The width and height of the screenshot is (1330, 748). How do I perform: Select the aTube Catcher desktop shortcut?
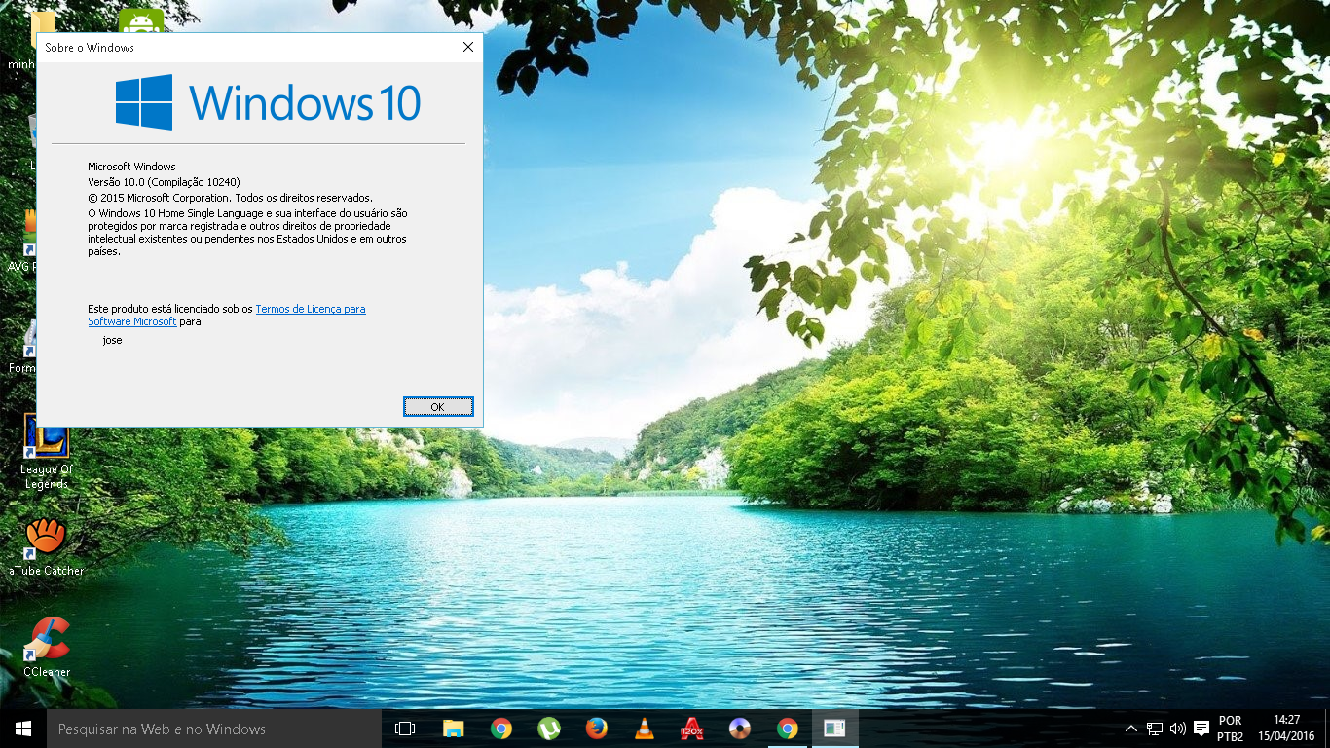click(x=46, y=545)
